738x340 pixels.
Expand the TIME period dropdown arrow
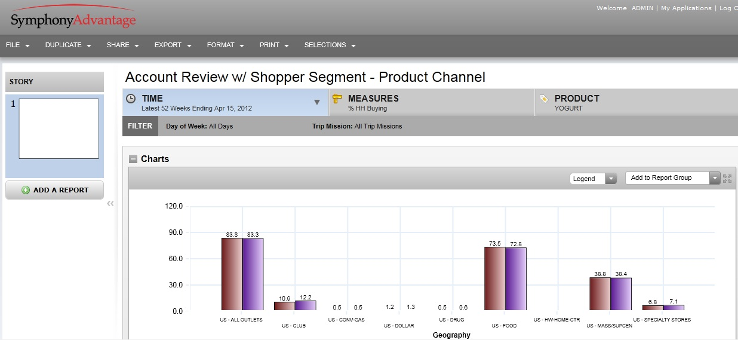(x=317, y=102)
